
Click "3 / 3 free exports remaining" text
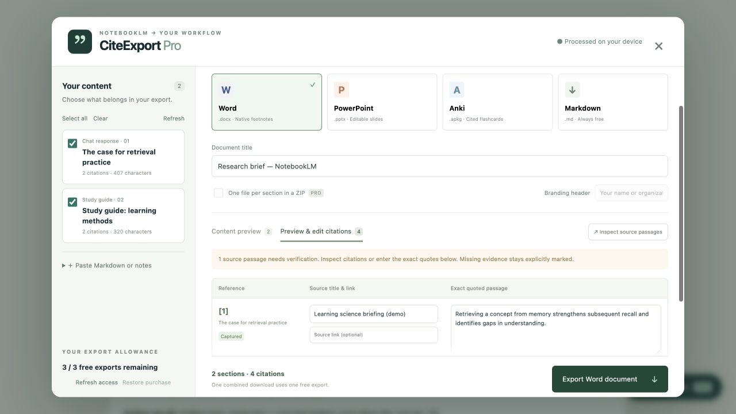[110, 367]
